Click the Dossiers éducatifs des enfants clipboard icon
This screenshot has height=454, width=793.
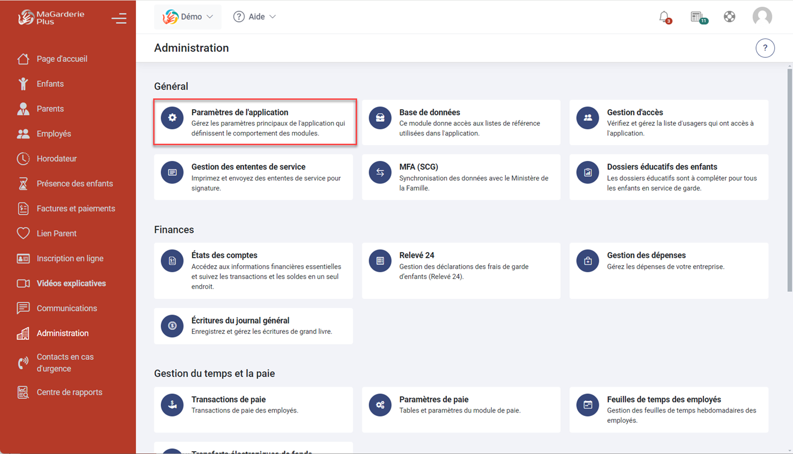pos(588,172)
